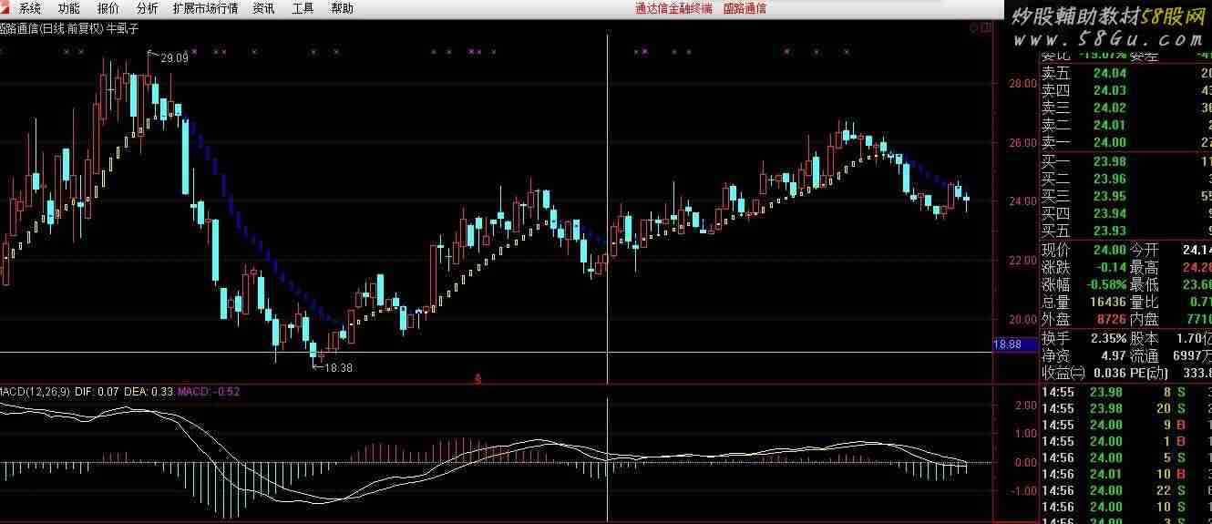Click the 26.00 price axis label
1212x524 pixels.
[x=1022, y=142]
